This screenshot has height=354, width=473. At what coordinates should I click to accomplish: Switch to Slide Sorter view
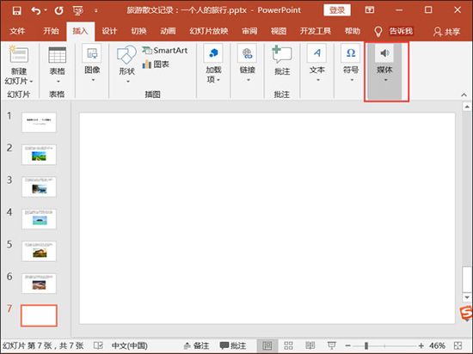(x=288, y=345)
